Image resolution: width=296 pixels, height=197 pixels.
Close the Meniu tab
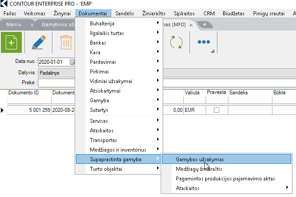[x=32, y=25]
